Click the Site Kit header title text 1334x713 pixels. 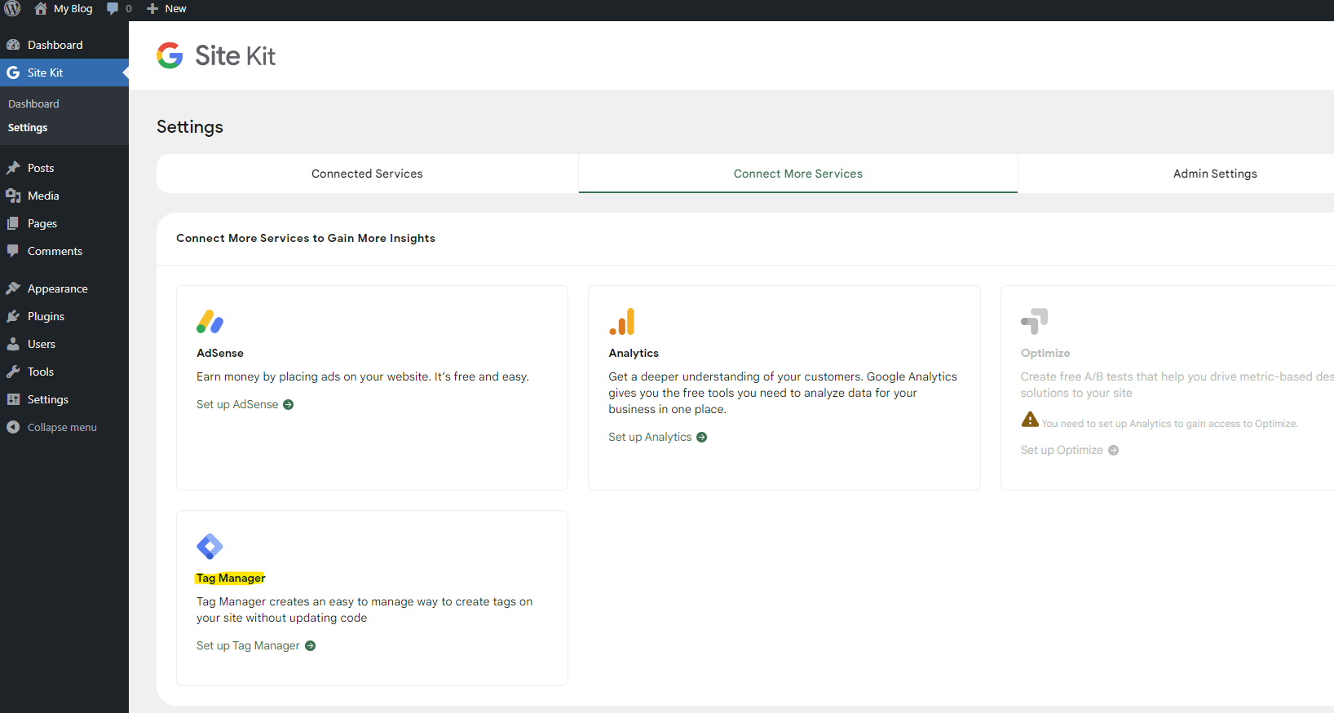click(235, 55)
